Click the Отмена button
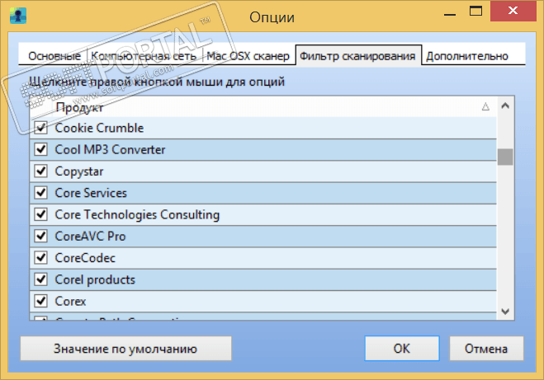Image resolution: width=544 pixels, height=380 pixels. [486, 349]
